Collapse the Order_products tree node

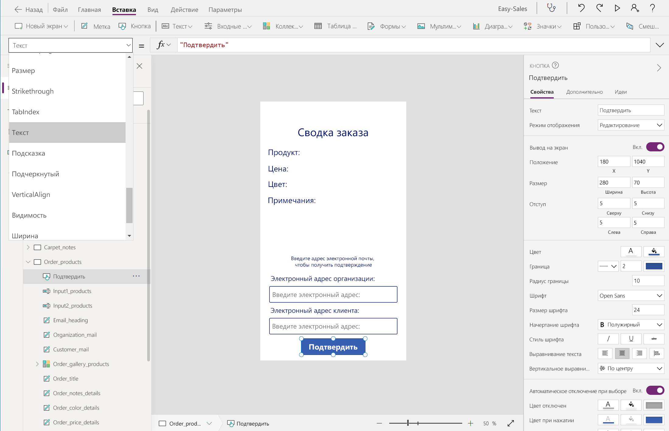tap(28, 262)
